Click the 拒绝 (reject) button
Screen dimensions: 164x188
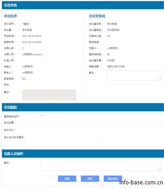click(x=90, y=178)
